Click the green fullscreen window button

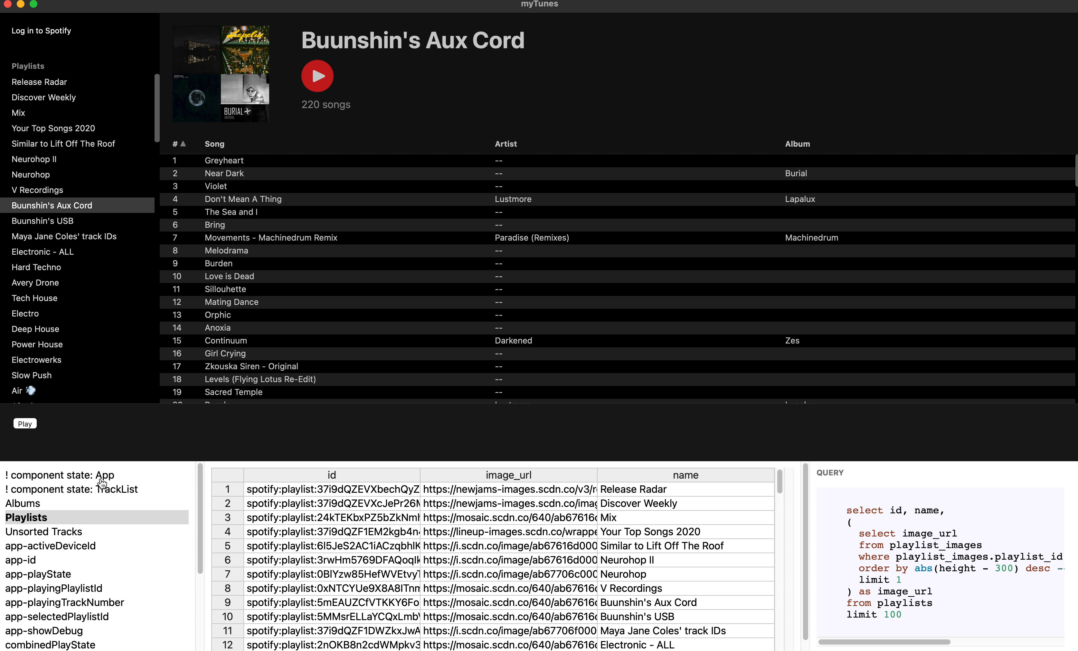point(33,4)
